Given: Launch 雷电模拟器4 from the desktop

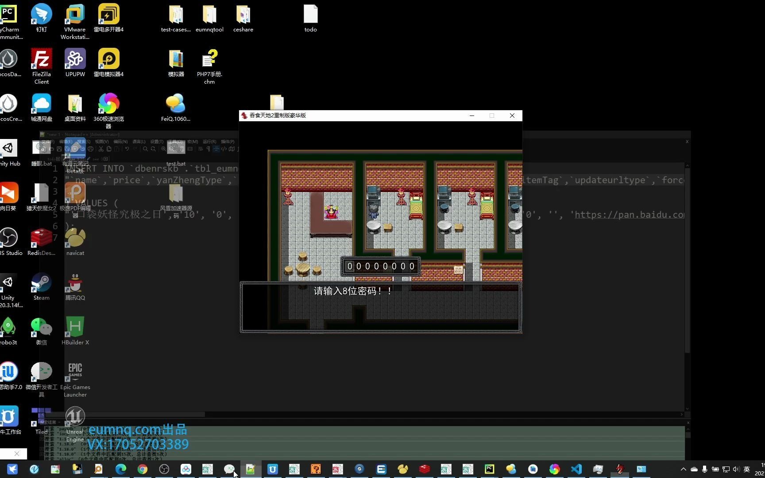Looking at the screenshot, I should [108, 63].
